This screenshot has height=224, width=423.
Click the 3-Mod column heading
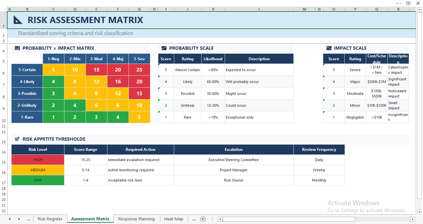click(96, 59)
